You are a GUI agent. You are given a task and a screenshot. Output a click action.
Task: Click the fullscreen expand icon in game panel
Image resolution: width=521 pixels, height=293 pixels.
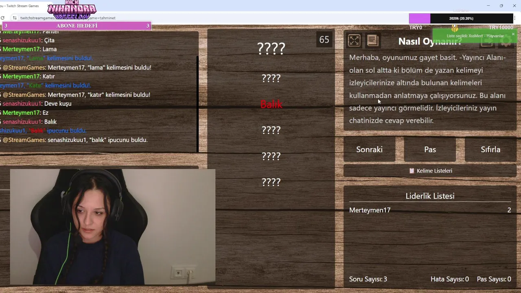354,40
